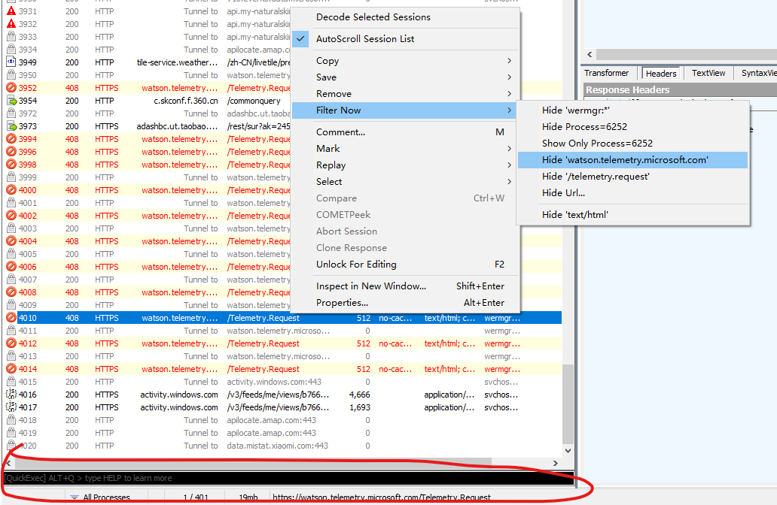The height and width of the screenshot is (505, 777).
Task: Click the JSON icon of session 4016
Action: (x=11, y=395)
